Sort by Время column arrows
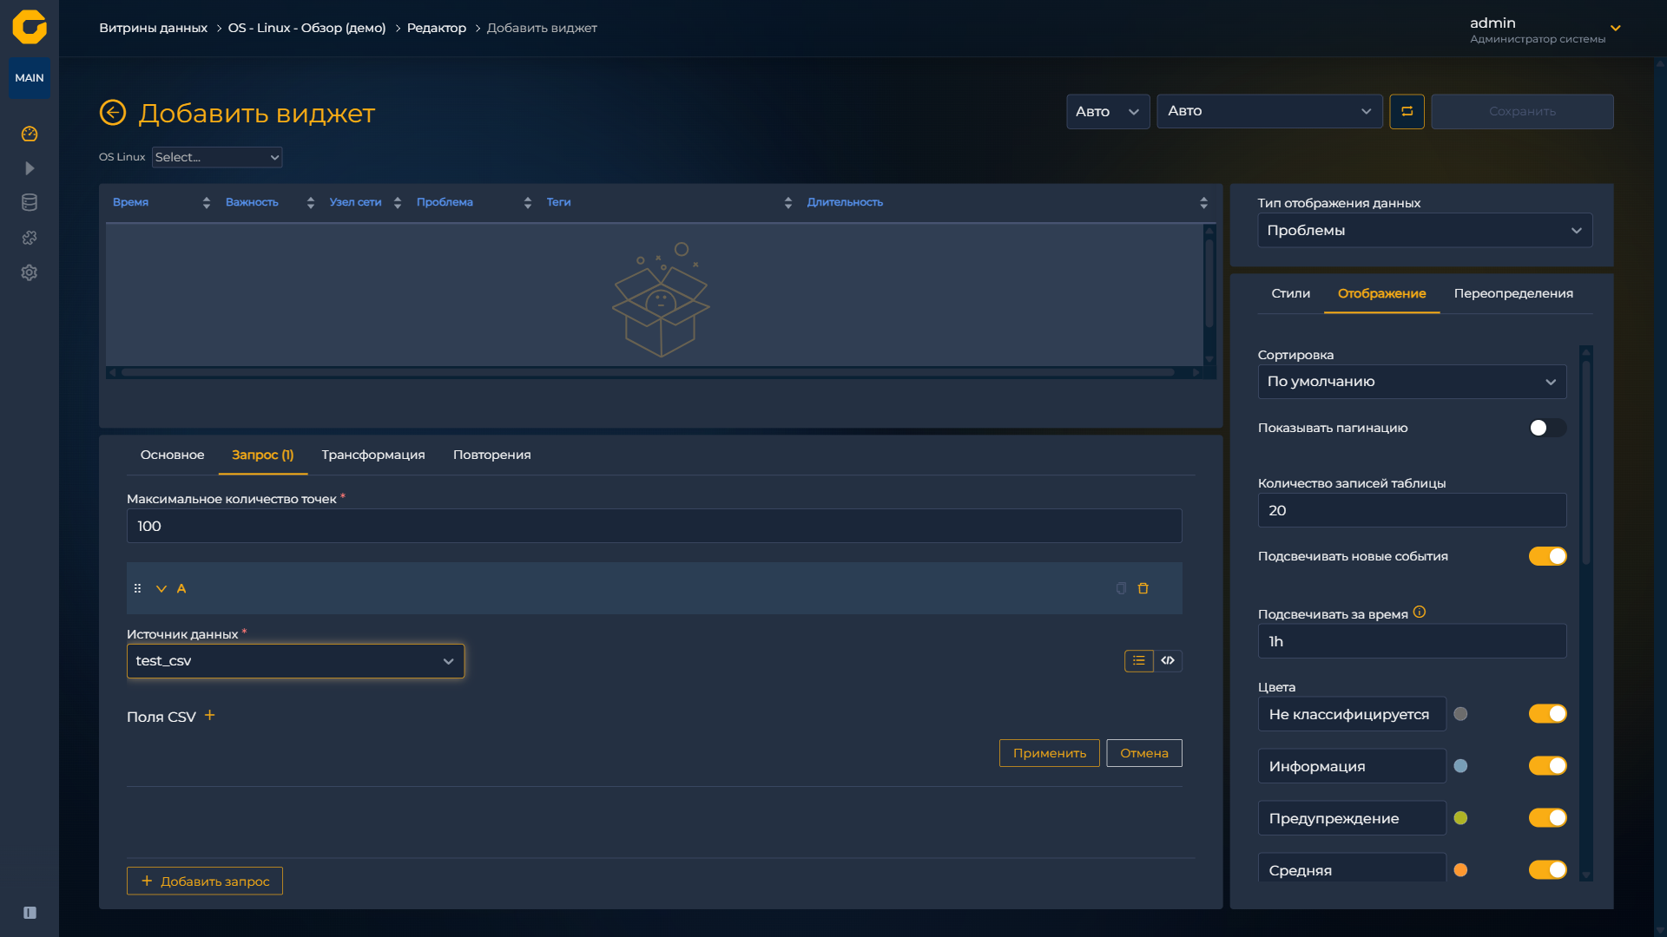Screen dimensions: 1667x937 206,203
